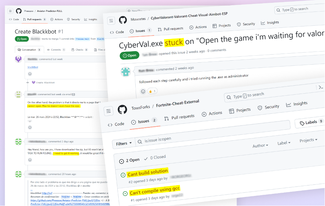
Task: Click CyberValorant-Valorant-Cheat-Visual-Aimbot-ESP repository link
Action: (x=189, y=16)
